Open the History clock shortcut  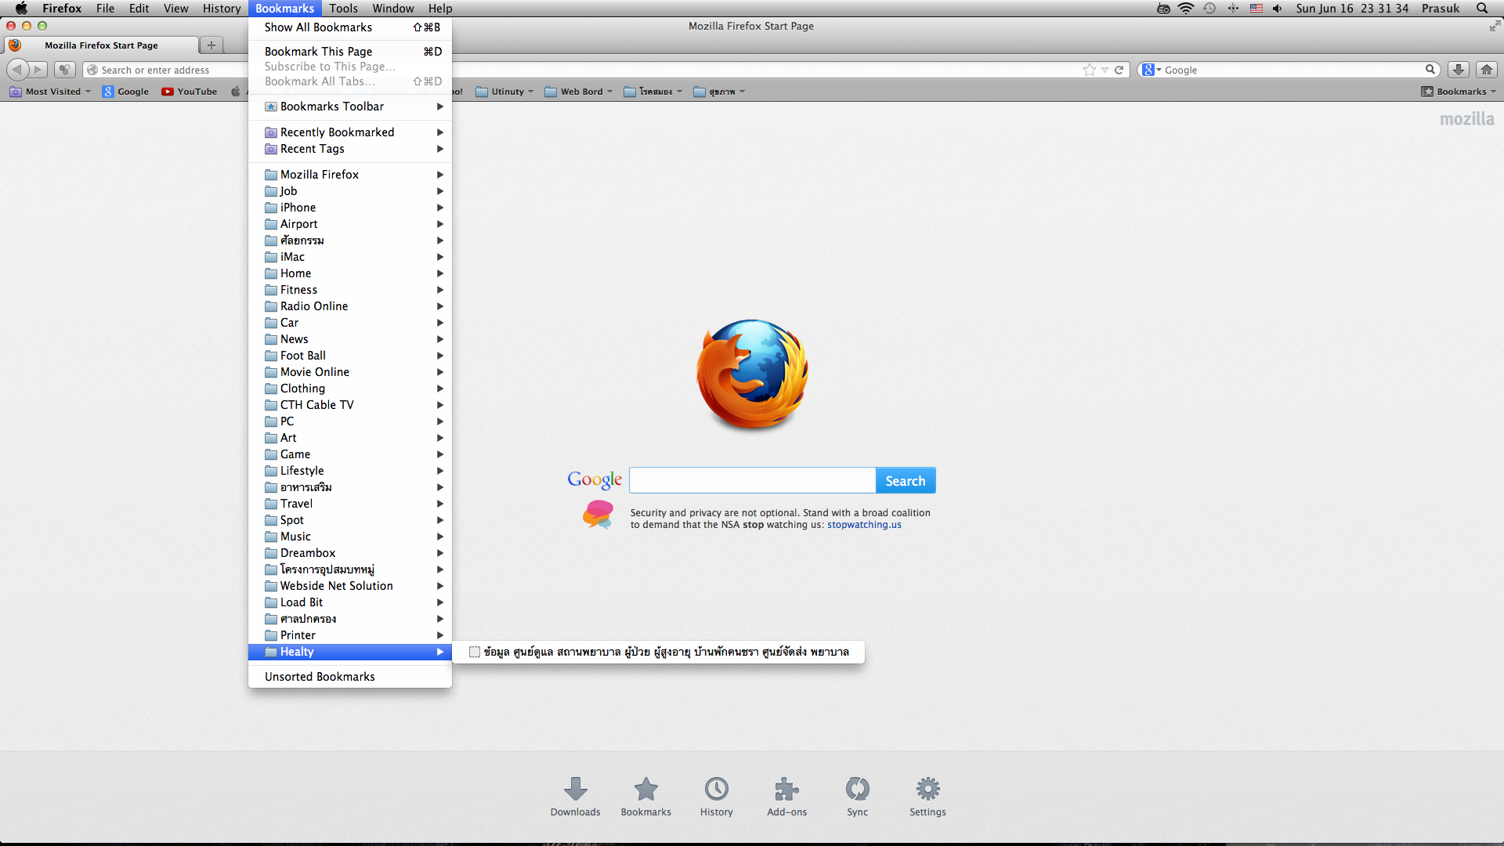pyautogui.click(x=716, y=796)
